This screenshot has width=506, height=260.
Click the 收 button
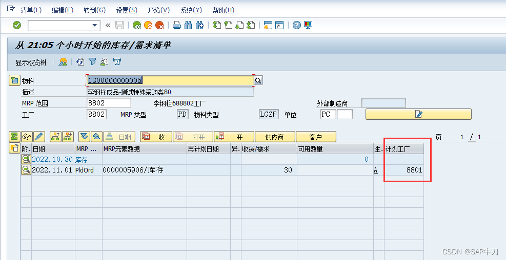pos(156,137)
